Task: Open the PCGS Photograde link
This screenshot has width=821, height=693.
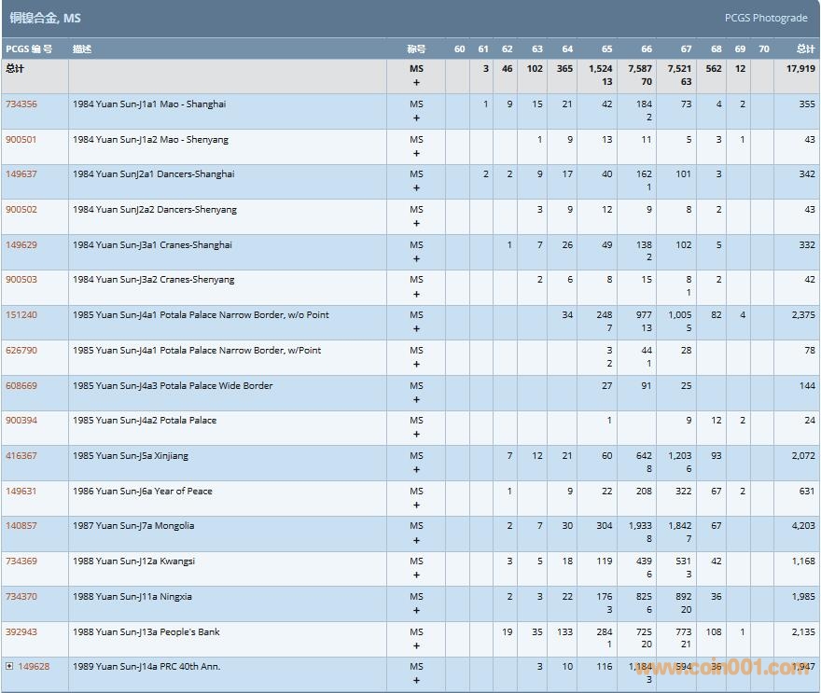Action: 766,18
